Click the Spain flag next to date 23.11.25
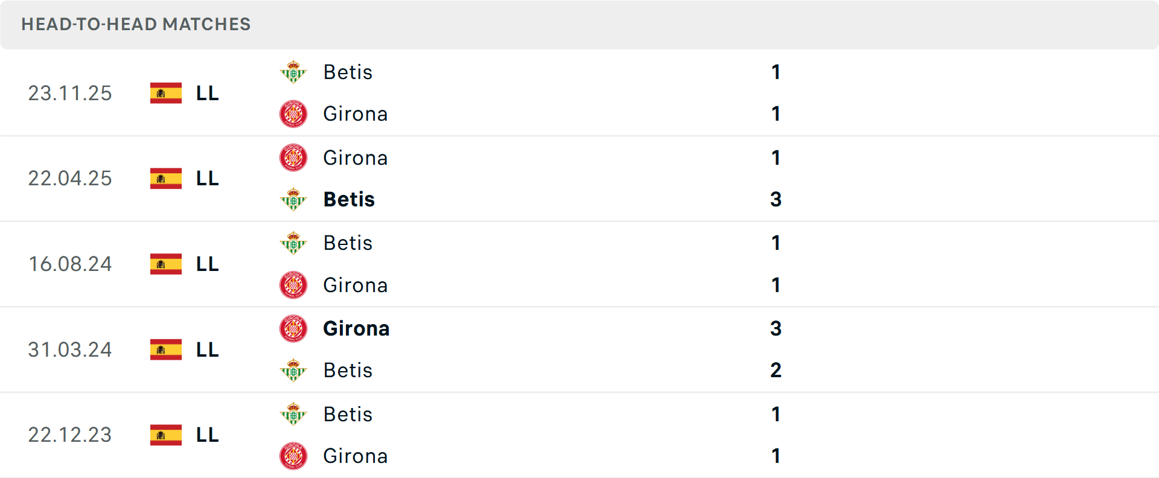Viewport: 1159px width, 478px height. pyautogui.click(x=165, y=93)
